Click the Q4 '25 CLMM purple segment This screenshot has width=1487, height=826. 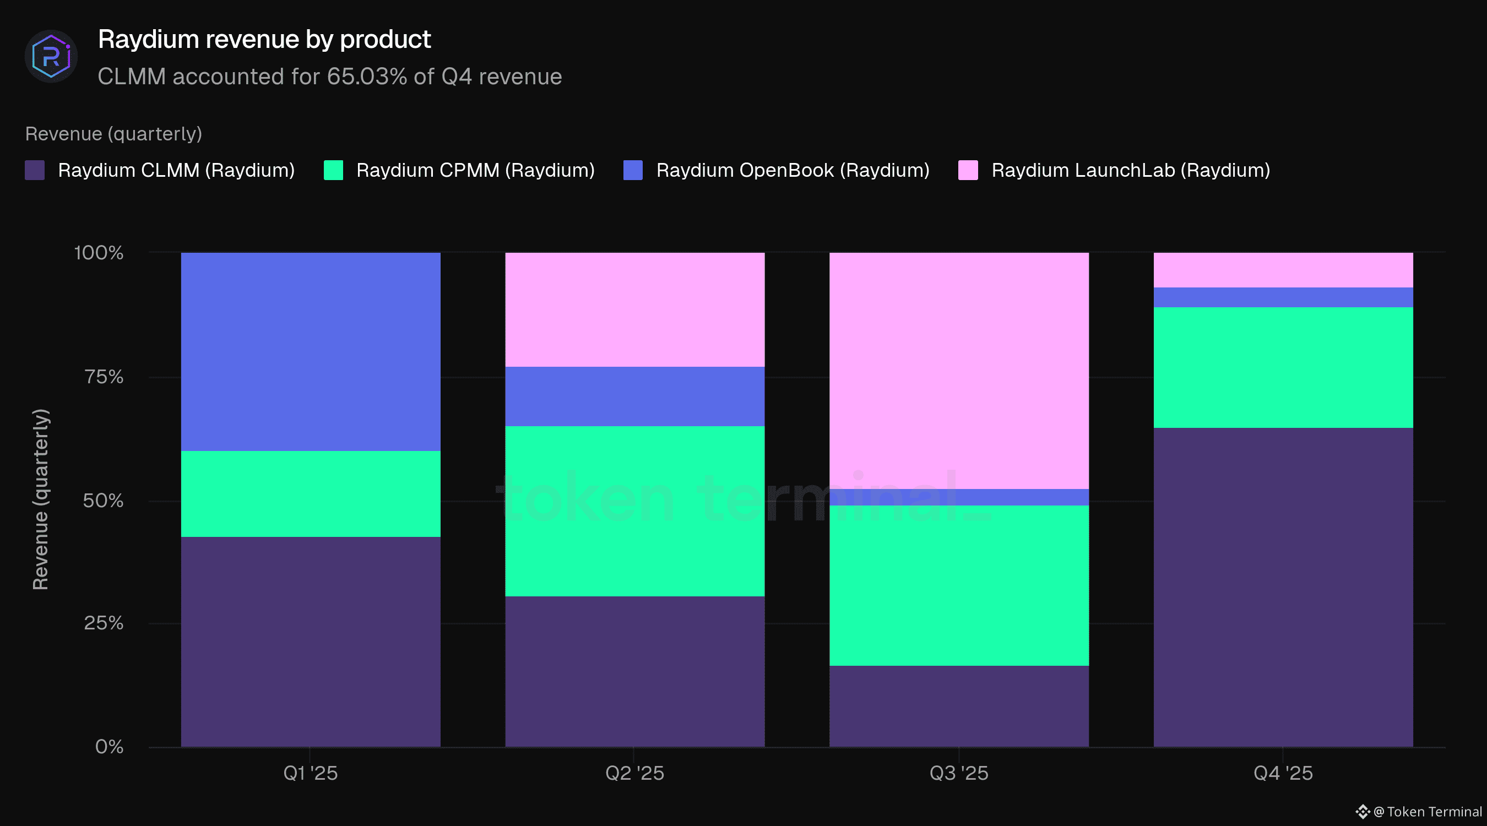(1283, 586)
